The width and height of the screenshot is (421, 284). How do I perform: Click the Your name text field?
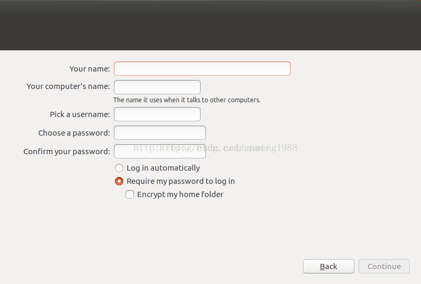pyautogui.click(x=202, y=68)
